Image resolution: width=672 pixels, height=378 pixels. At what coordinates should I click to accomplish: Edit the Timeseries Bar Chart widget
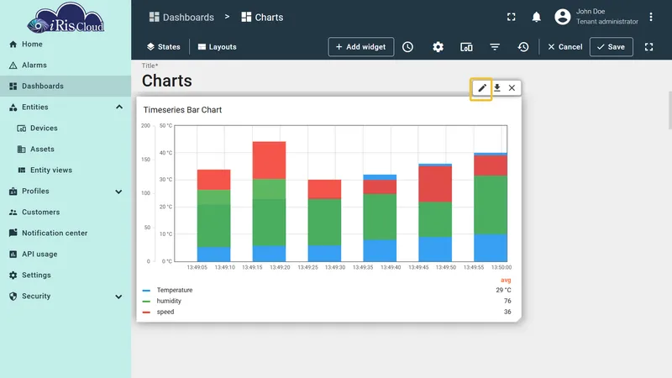tap(482, 88)
